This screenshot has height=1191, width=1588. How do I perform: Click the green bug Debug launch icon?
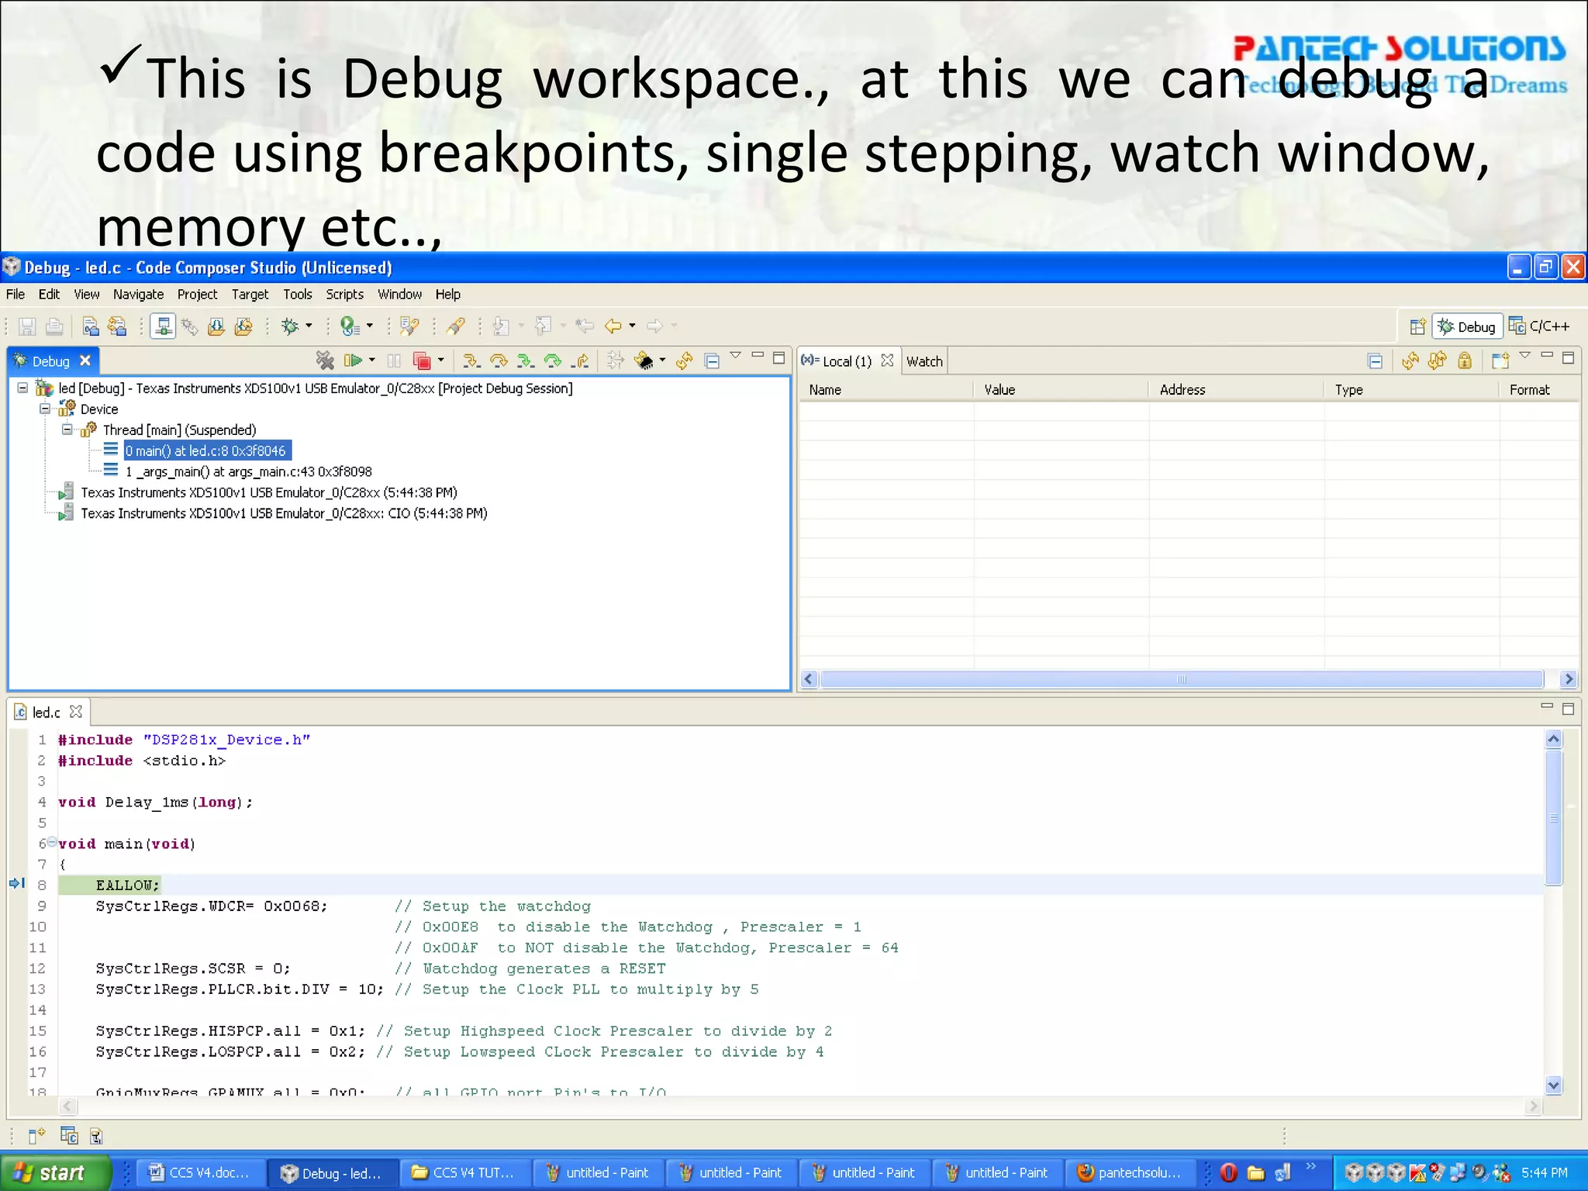(290, 326)
